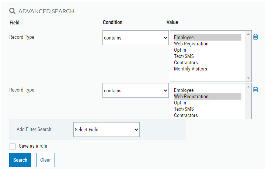This screenshot has height=169, width=265.
Task: Select Monthly Visitors in the first list
Action: point(190,69)
